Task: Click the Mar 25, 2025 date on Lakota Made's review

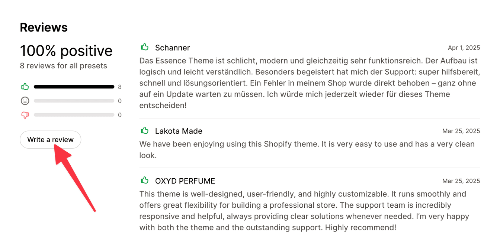Action: pos(461,131)
